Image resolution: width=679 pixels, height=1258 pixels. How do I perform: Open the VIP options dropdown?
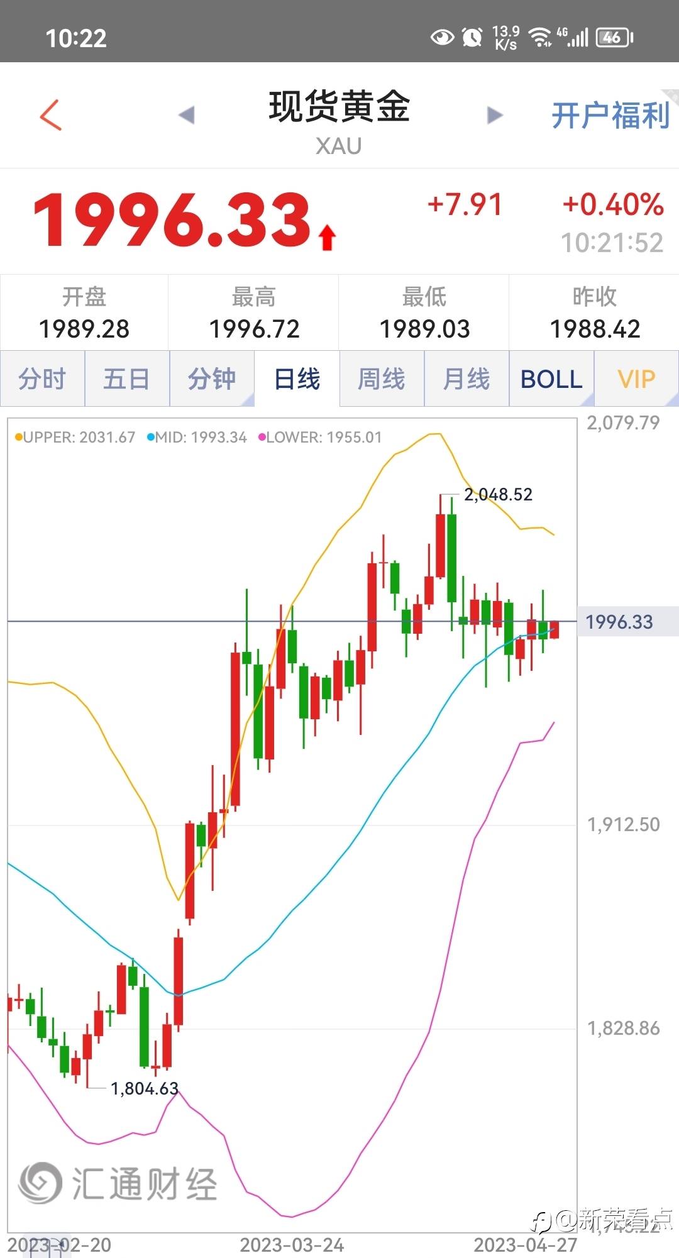click(636, 379)
